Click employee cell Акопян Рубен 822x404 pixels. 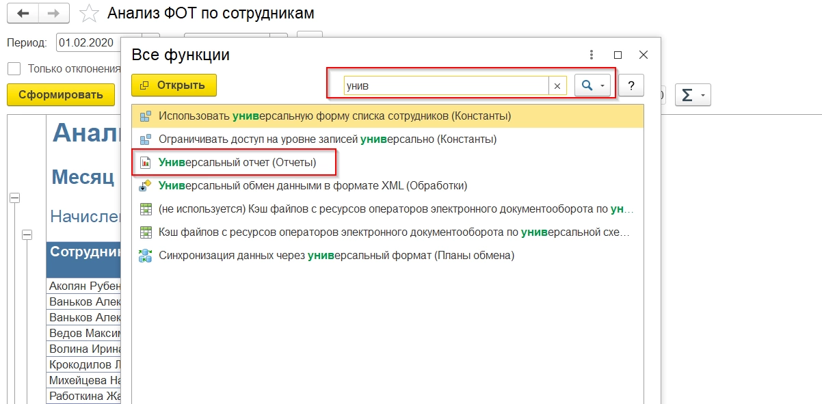84,286
